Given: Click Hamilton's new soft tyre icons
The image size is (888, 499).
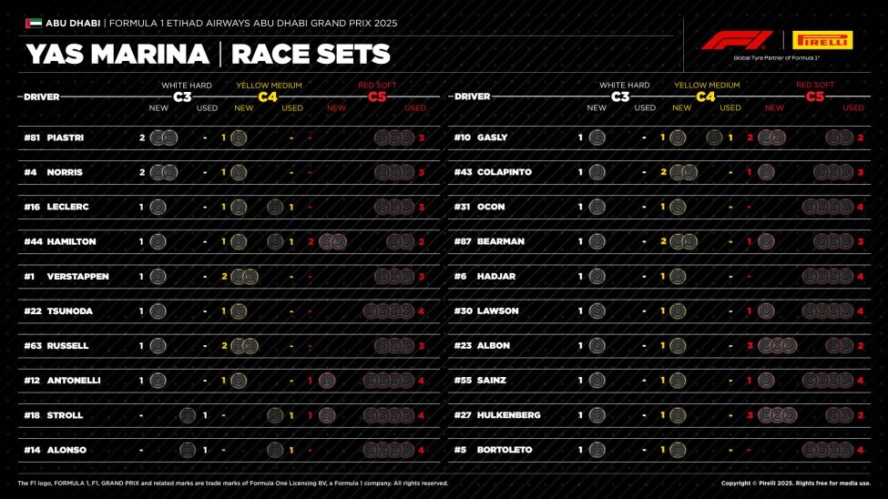Looking at the screenshot, I should (x=332, y=241).
